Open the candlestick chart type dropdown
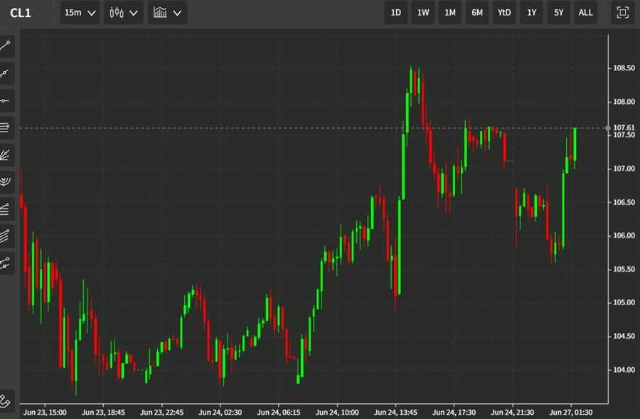The image size is (640, 419). pos(124,13)
